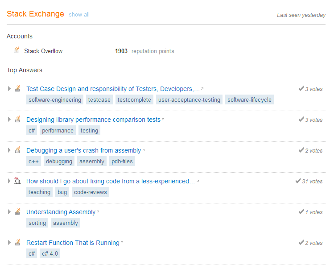
Task: Click the 31 votes text
Action: tap(312, 181)
